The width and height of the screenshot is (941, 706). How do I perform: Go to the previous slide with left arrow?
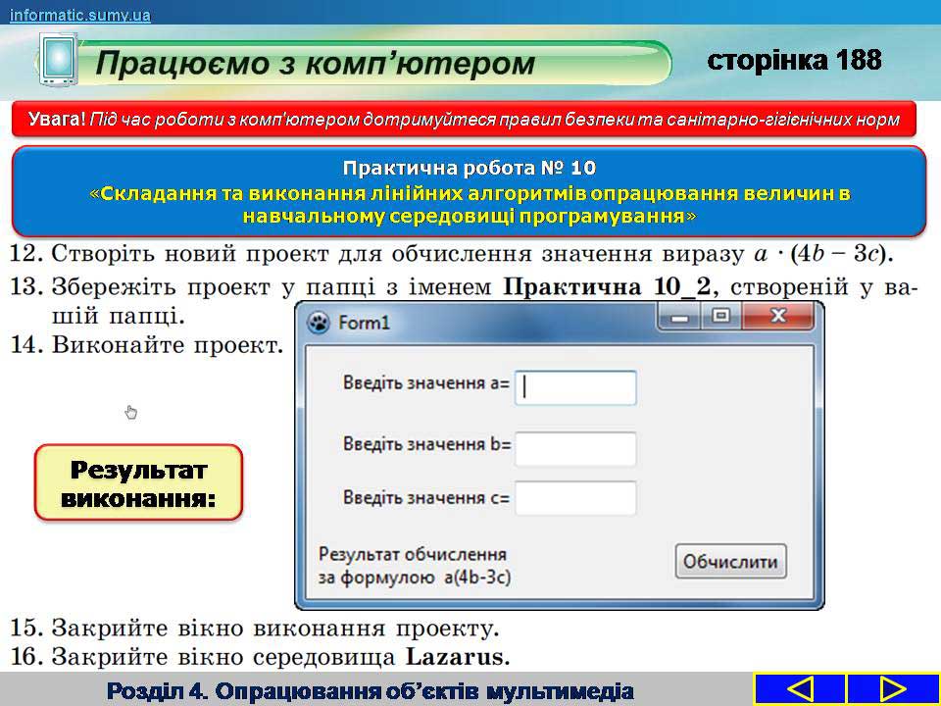800,688
